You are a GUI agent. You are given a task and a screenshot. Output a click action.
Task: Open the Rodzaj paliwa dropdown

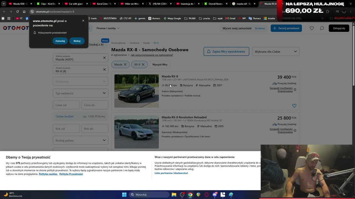pyautogui.click(x=80, y=140)
